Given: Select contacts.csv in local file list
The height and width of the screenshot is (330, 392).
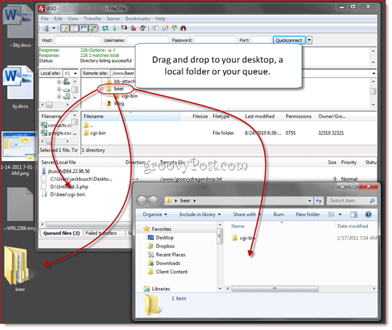Looking at the screenshot, I should tap(56, 125).
